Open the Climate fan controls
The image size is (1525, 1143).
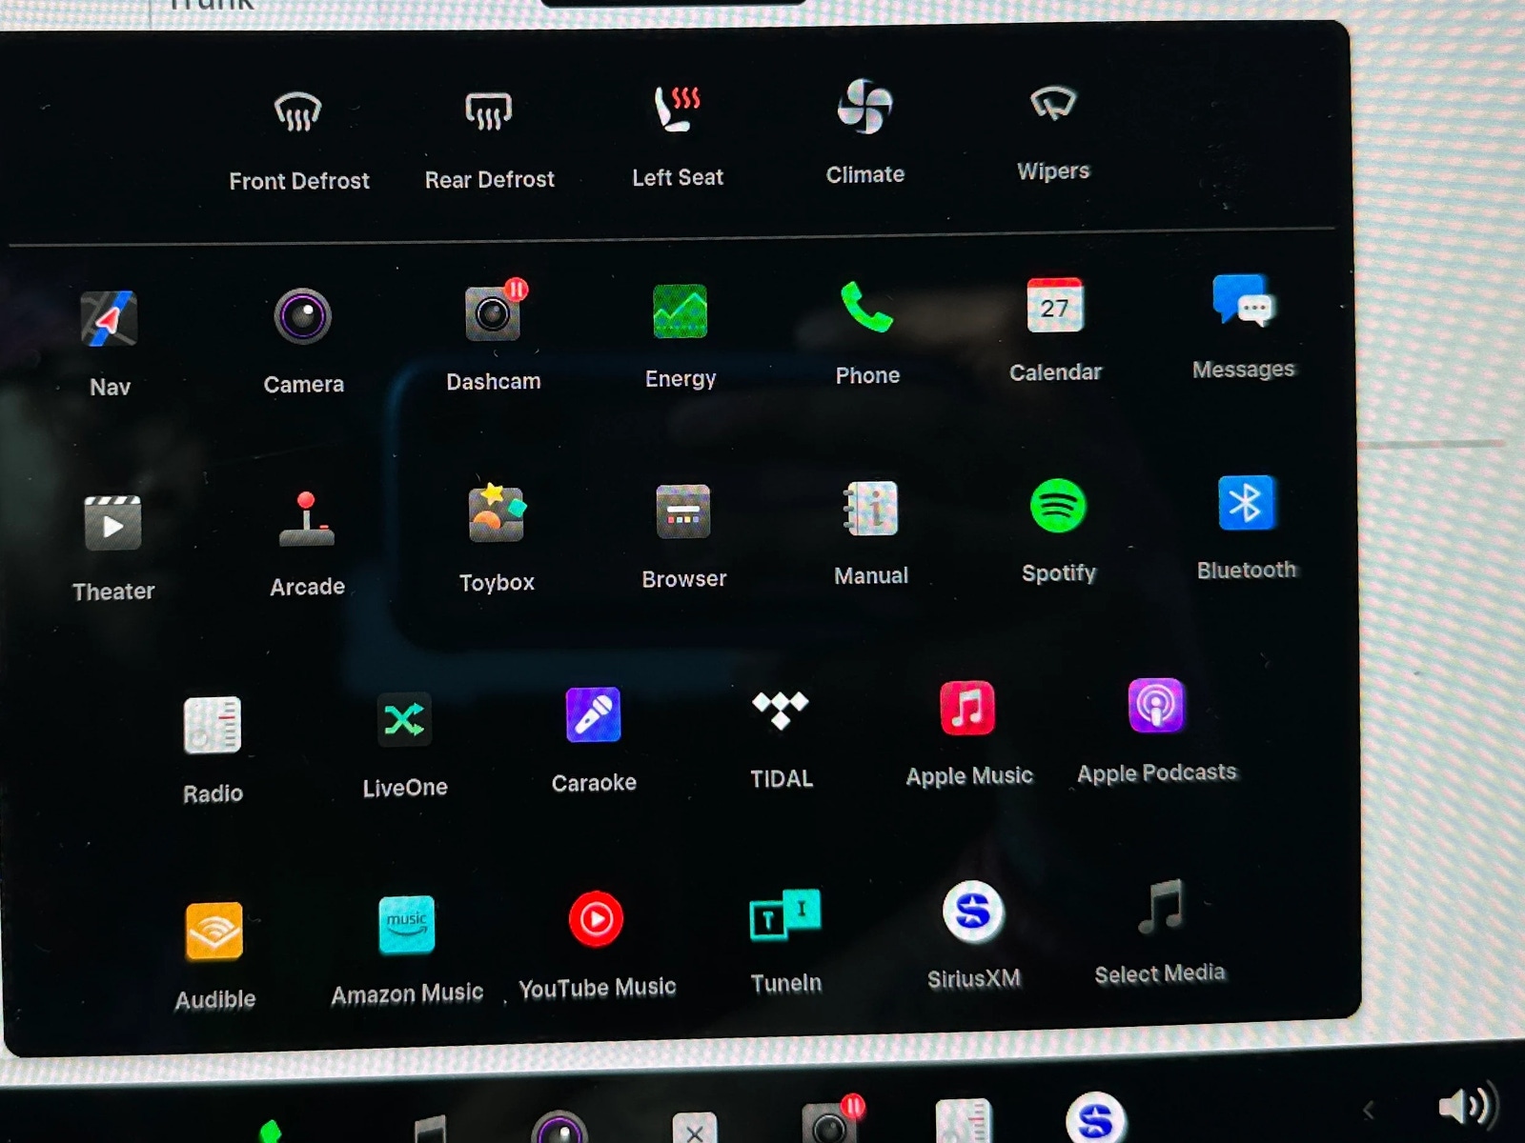point(864,107)
